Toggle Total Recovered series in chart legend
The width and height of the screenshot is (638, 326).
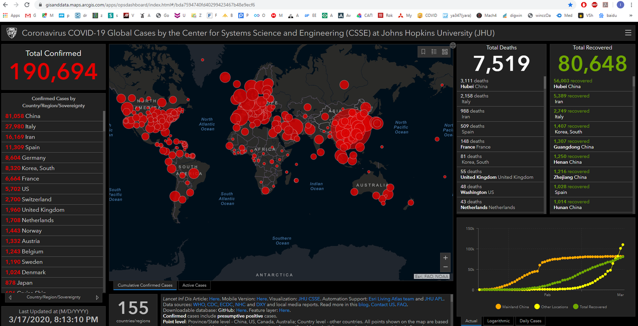tap(590, 307)
